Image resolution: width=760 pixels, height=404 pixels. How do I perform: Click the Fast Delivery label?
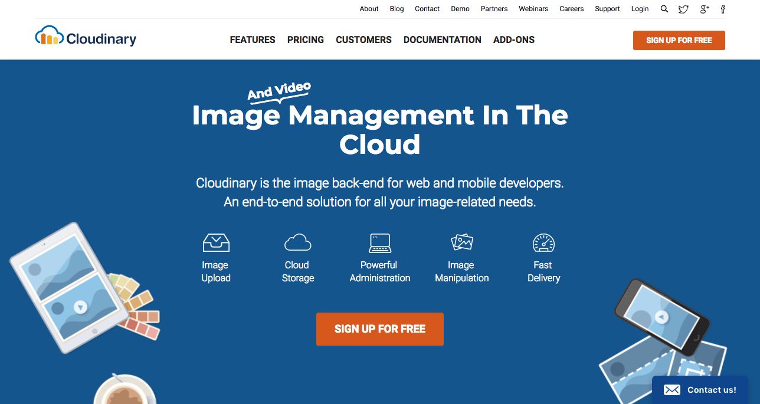click(x=543, y=272)
